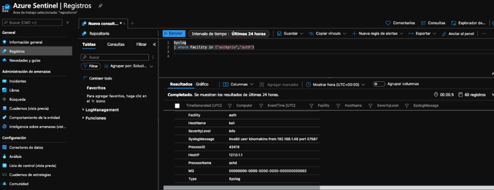
Task: Filter the HostName column
Action: coord(370,106)
